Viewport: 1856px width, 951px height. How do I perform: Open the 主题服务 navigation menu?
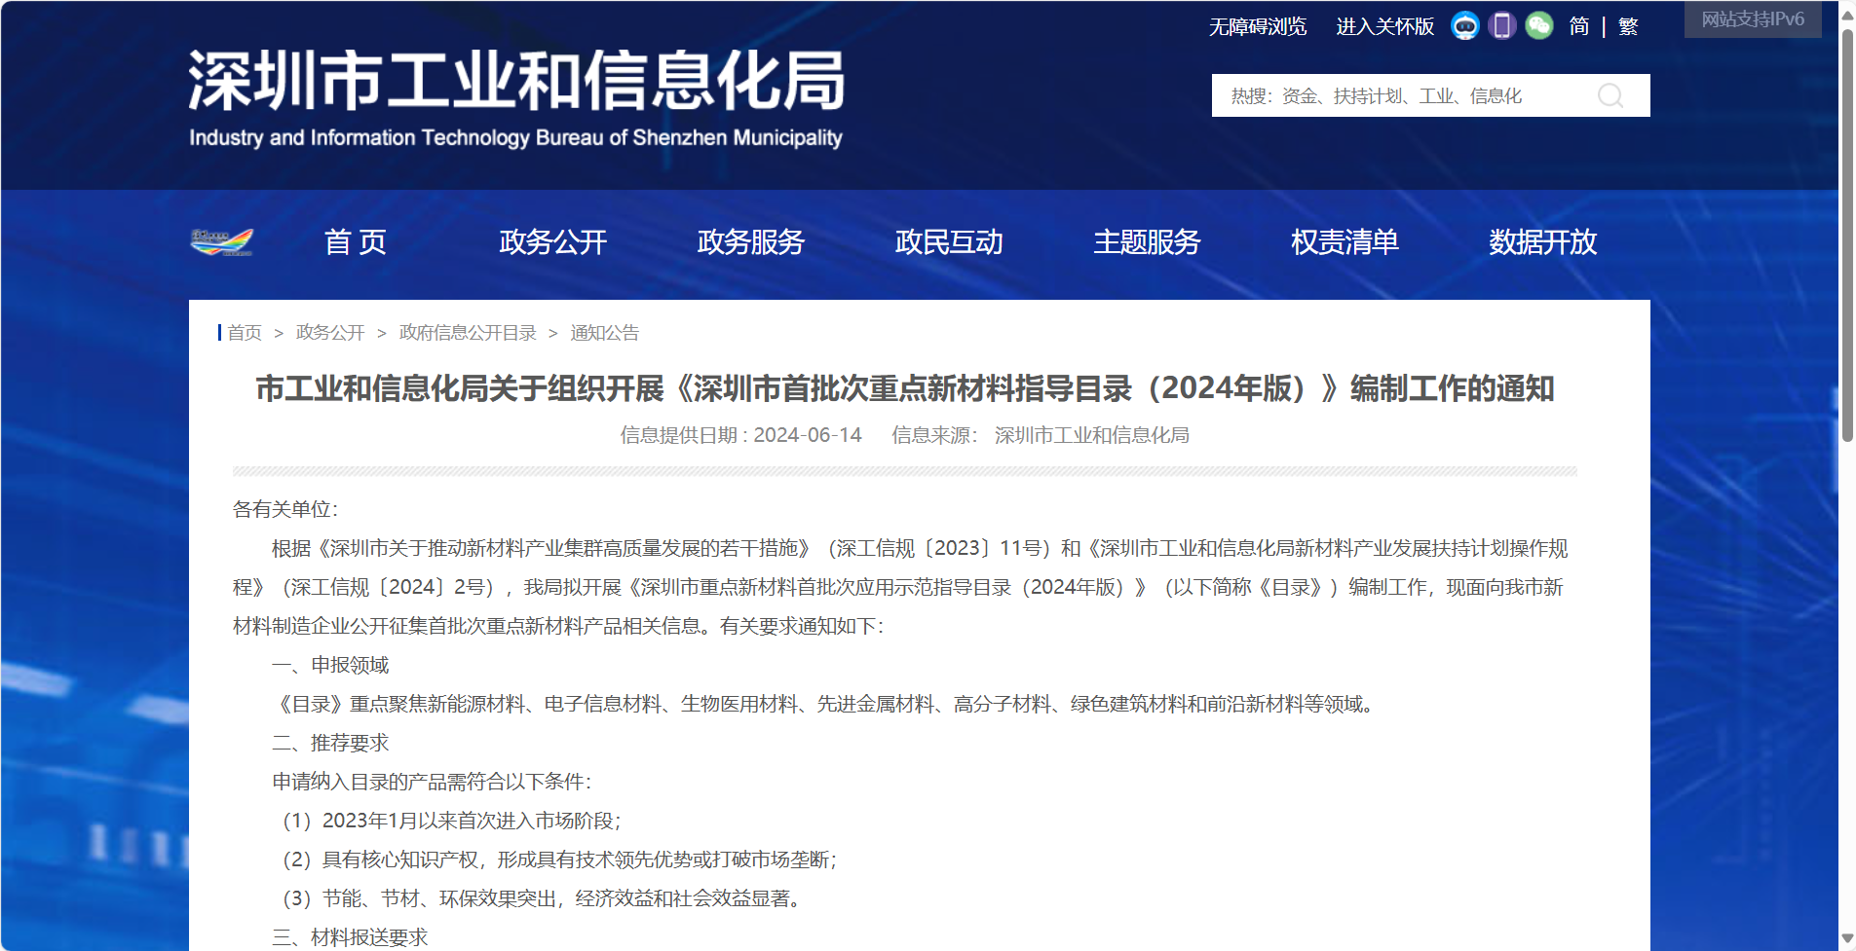(1147, 241)
